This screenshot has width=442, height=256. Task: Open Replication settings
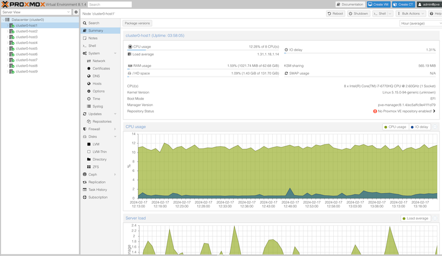coord(97,182)
